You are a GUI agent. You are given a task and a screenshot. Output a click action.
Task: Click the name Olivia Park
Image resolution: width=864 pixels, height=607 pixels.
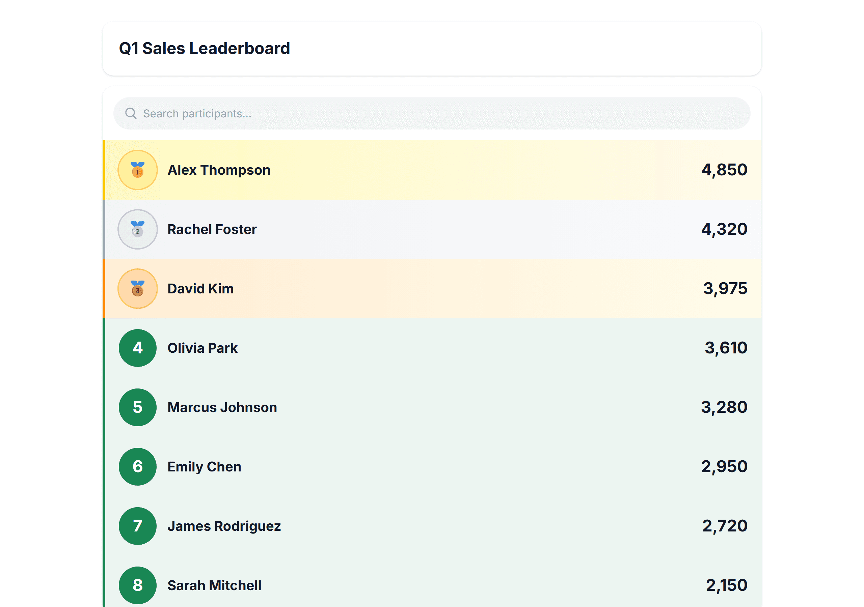pos(202,348)
